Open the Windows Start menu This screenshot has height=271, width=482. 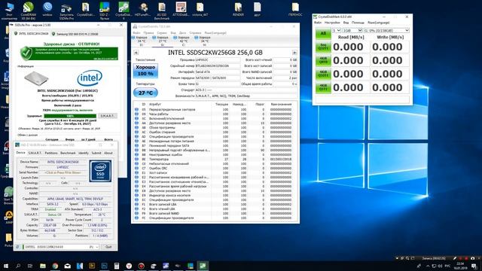click(x=6, y=266)
